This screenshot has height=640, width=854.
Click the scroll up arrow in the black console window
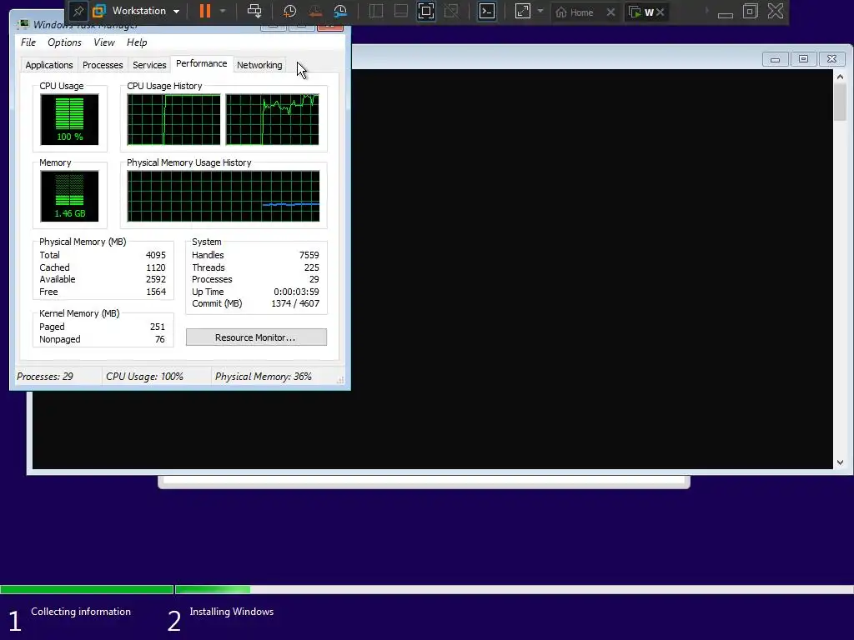(840, 77)
